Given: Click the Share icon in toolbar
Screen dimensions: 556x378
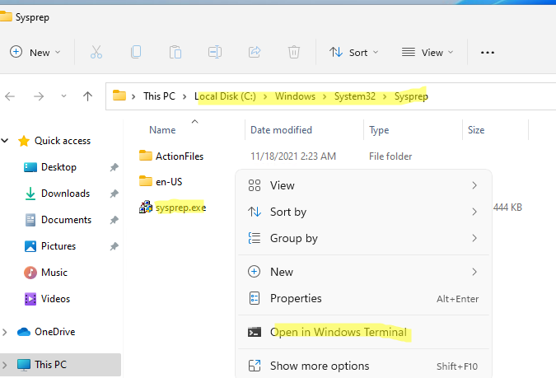Looking at the screenshot, I should pyautogui.click(x=255, y=52).
